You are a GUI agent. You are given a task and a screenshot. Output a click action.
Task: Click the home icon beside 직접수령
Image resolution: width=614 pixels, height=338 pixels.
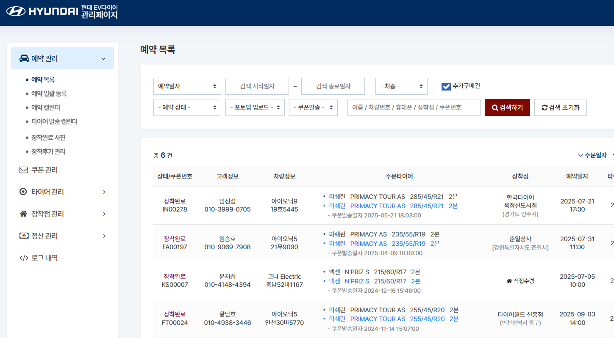click(x=509, y=281)
